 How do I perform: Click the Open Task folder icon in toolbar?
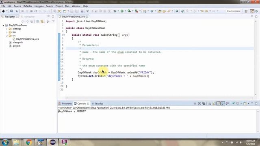[x=164, y=11]
